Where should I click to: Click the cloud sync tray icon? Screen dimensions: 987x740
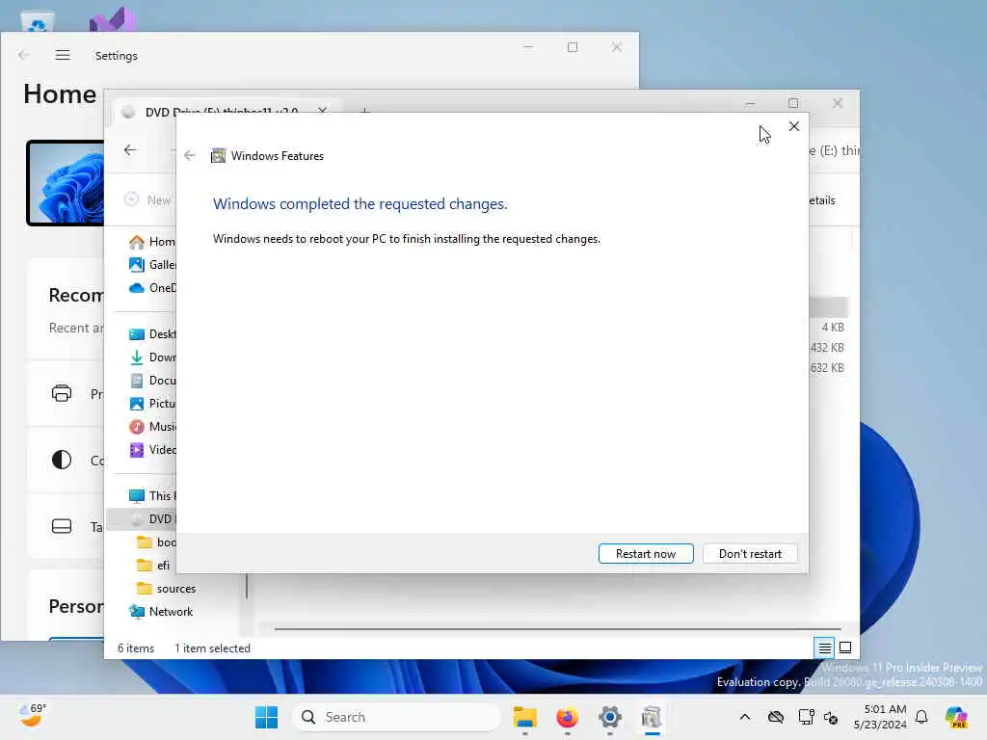pyautogui.click(x=776, y=717)
